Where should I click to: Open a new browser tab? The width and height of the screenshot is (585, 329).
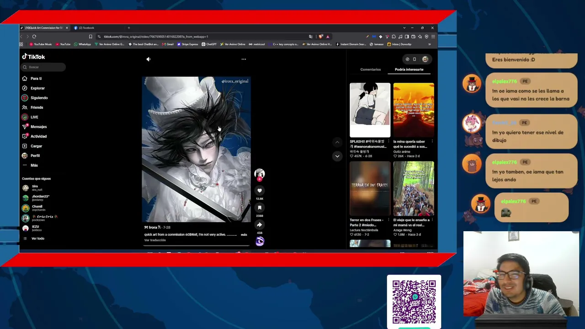tap(129, 28)
